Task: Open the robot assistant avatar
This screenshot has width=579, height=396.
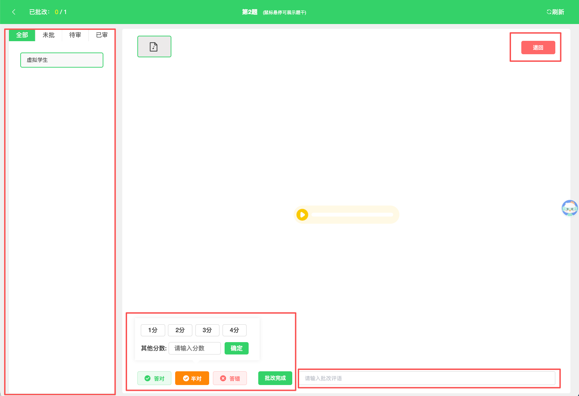Action: click(570, 208)
